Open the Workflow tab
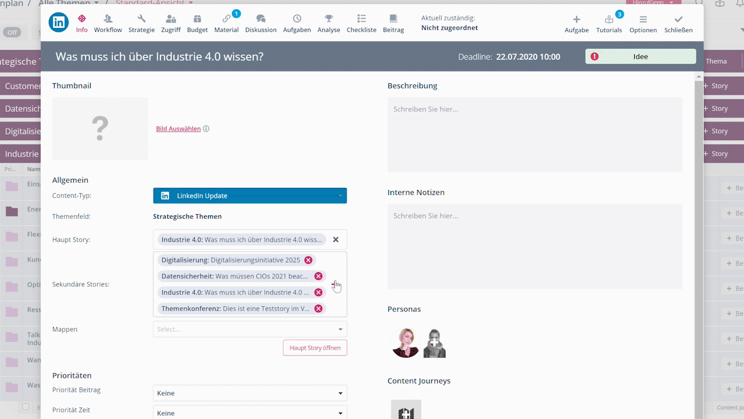Screen dimensions: 744x419 click(x=108, y=23)
